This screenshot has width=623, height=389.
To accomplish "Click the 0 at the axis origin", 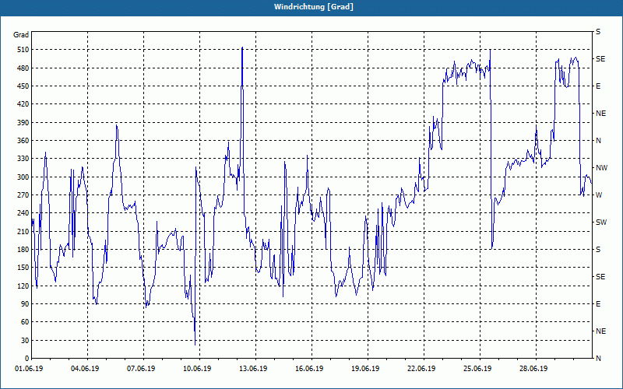I will pos(26,359).
